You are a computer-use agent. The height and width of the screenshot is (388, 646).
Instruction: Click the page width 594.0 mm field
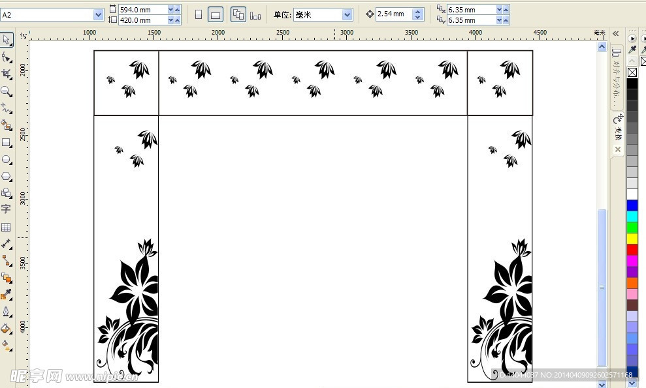pos(142,9)
